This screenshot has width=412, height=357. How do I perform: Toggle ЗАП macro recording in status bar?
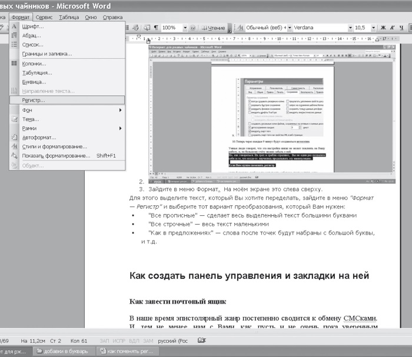click(x=104, y=341)
